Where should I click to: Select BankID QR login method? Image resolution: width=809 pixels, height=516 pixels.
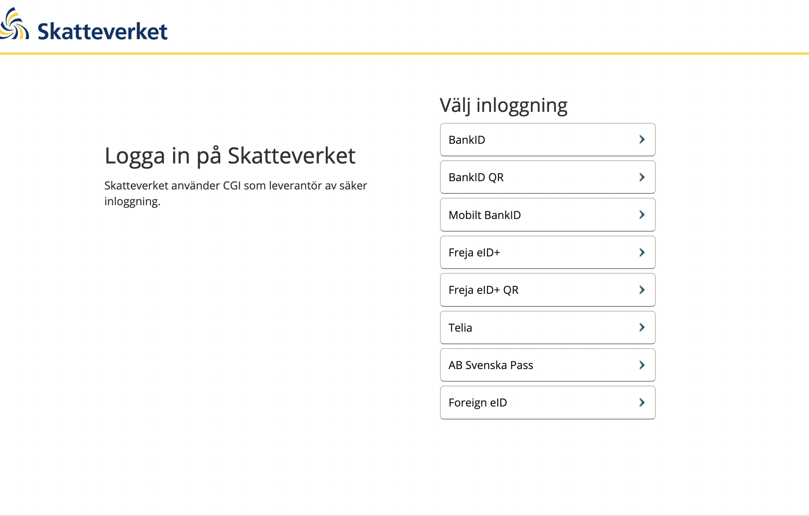click(x=547, y=177)
